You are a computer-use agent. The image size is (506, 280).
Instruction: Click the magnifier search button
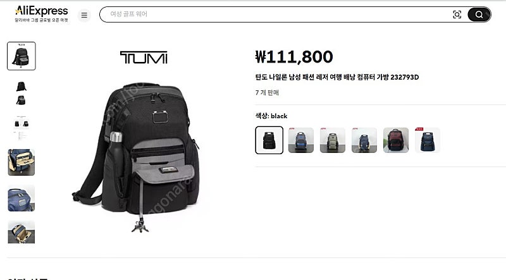point(479,15)
